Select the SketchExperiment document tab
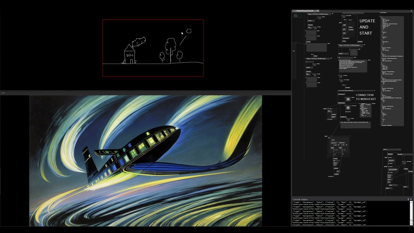Viewport: 414px width, 233px height. click(306, 11)
